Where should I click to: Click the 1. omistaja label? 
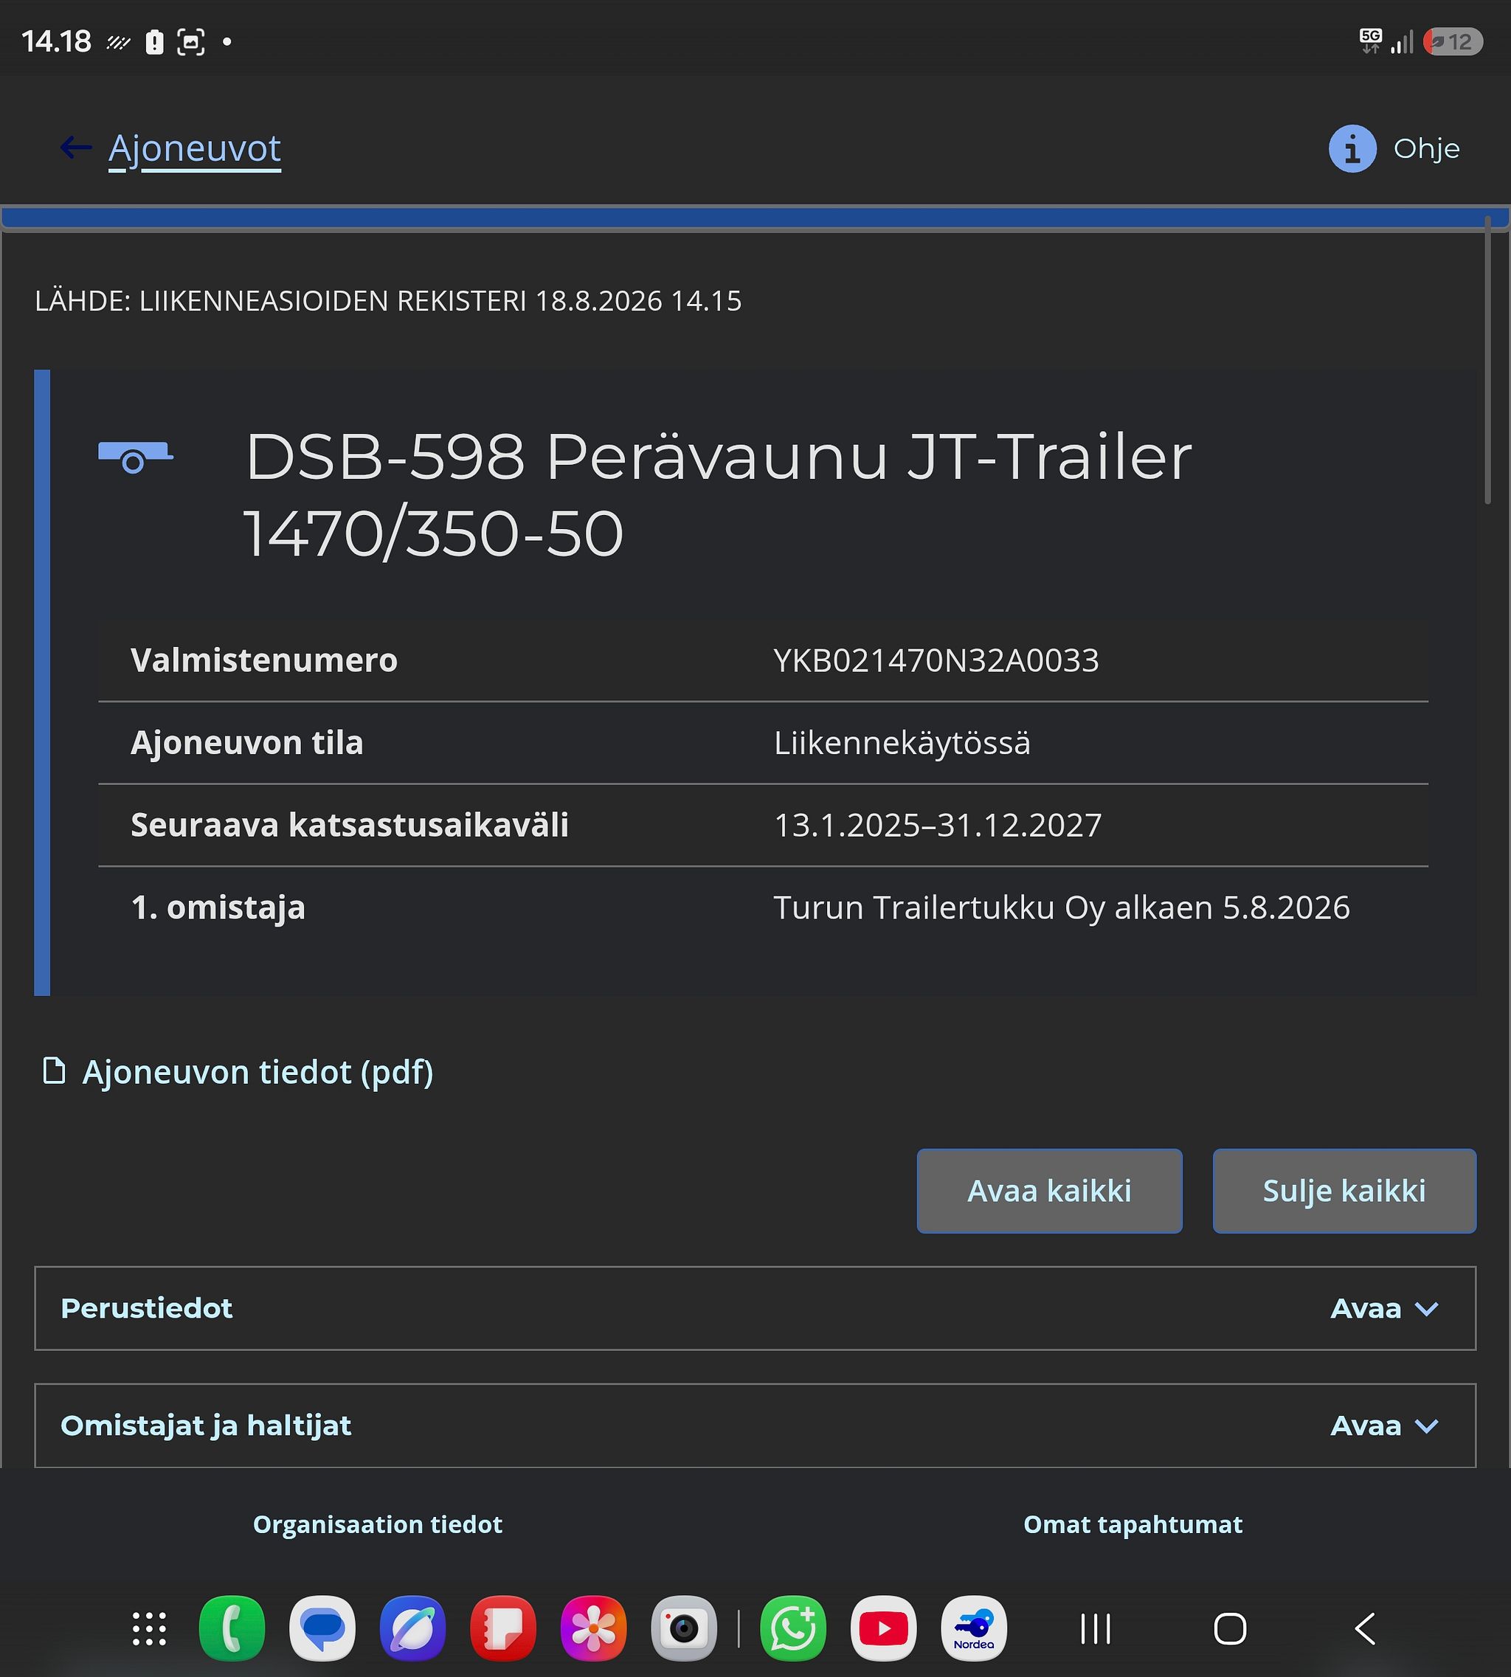click(218, 907)
